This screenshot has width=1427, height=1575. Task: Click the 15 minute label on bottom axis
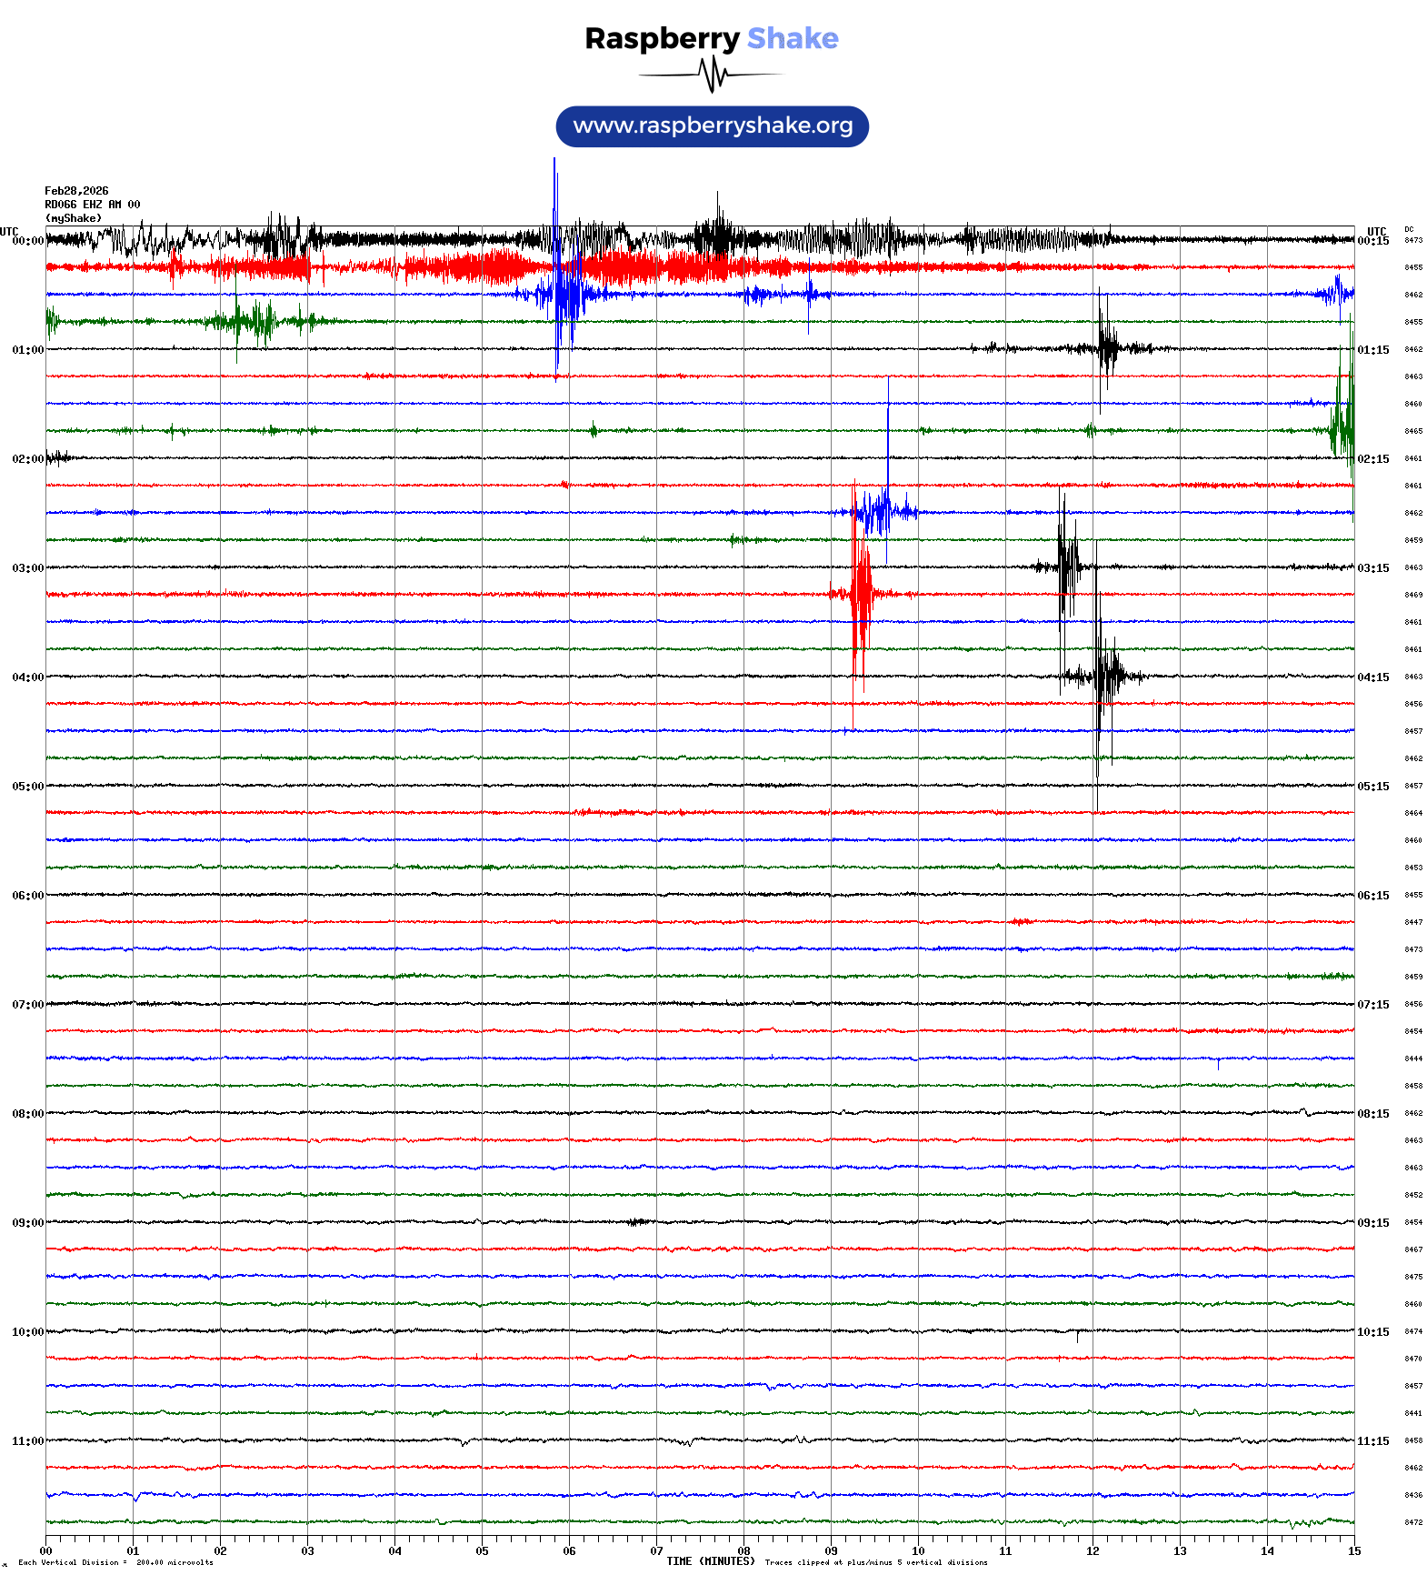[1353, 1551]
